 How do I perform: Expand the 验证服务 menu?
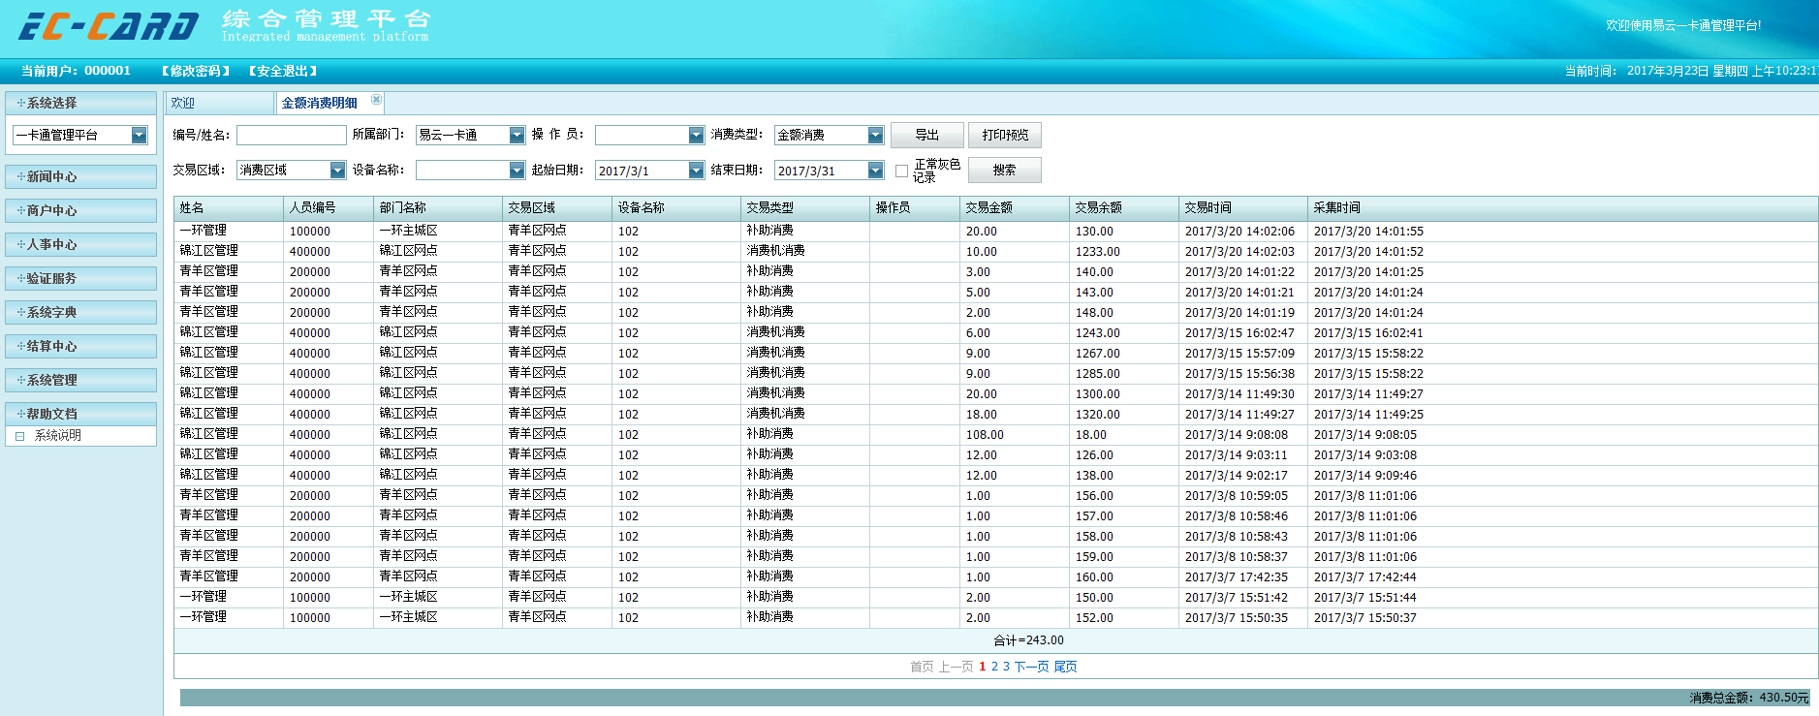(80, 278)
